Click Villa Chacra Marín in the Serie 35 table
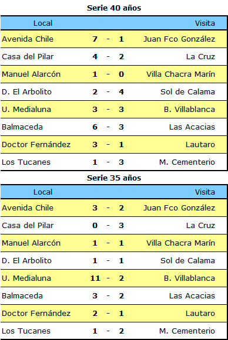The image size is (228, 340). [180, 243]
